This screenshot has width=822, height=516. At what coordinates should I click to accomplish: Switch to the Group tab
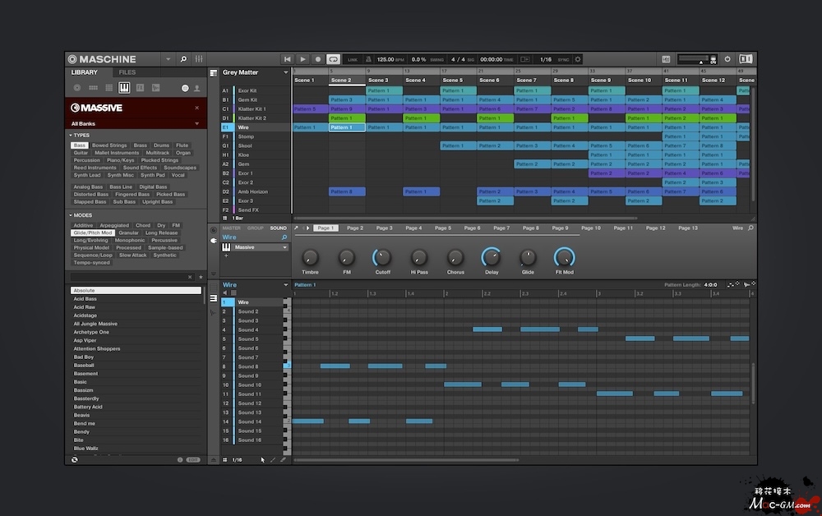pos(256,228)
